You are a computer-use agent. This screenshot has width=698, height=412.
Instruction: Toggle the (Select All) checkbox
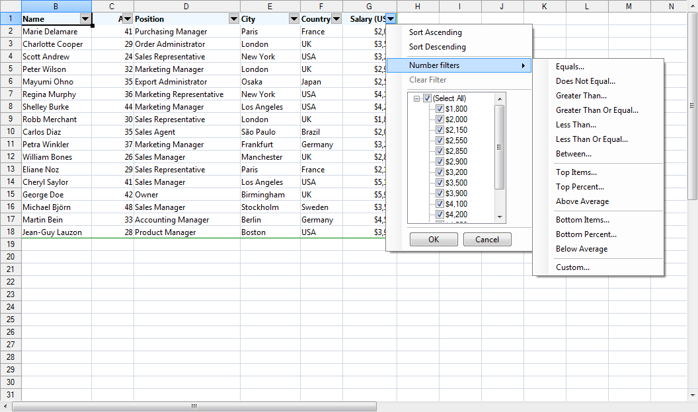(x=427, y=96)
